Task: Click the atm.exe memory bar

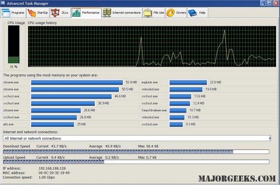Action: (x=53, y=124)
